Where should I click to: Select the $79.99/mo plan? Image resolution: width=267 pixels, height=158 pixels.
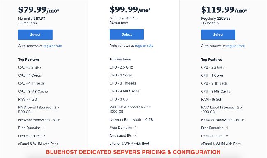coord(35,34)
